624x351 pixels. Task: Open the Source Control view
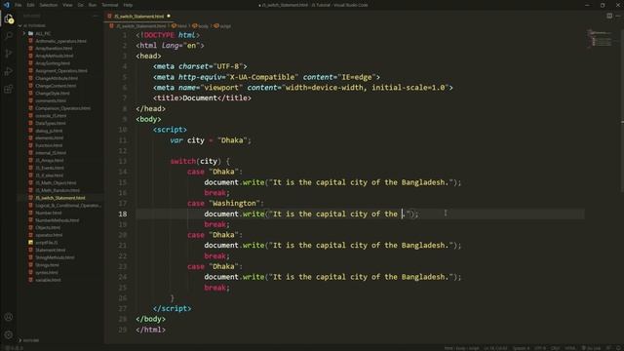pos(9,54)
